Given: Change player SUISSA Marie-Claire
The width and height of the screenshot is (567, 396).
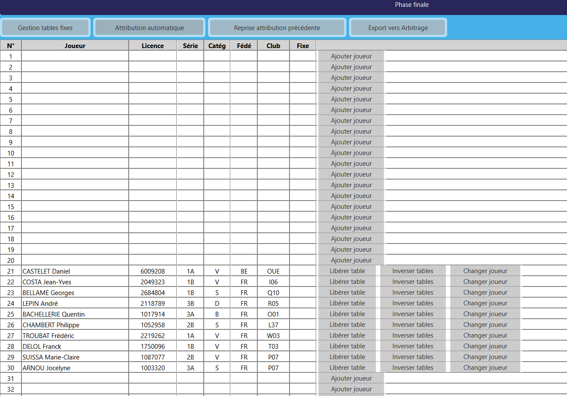Looking at the screenshot, I should pos(485,357).
